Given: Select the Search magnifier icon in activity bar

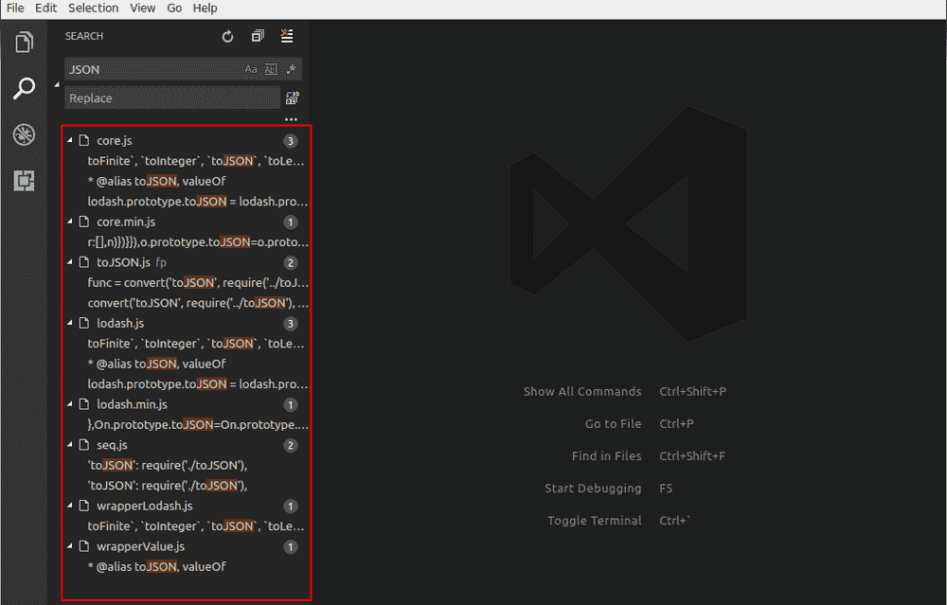Looking at the screenshot, I should click(x=24, y=88).
